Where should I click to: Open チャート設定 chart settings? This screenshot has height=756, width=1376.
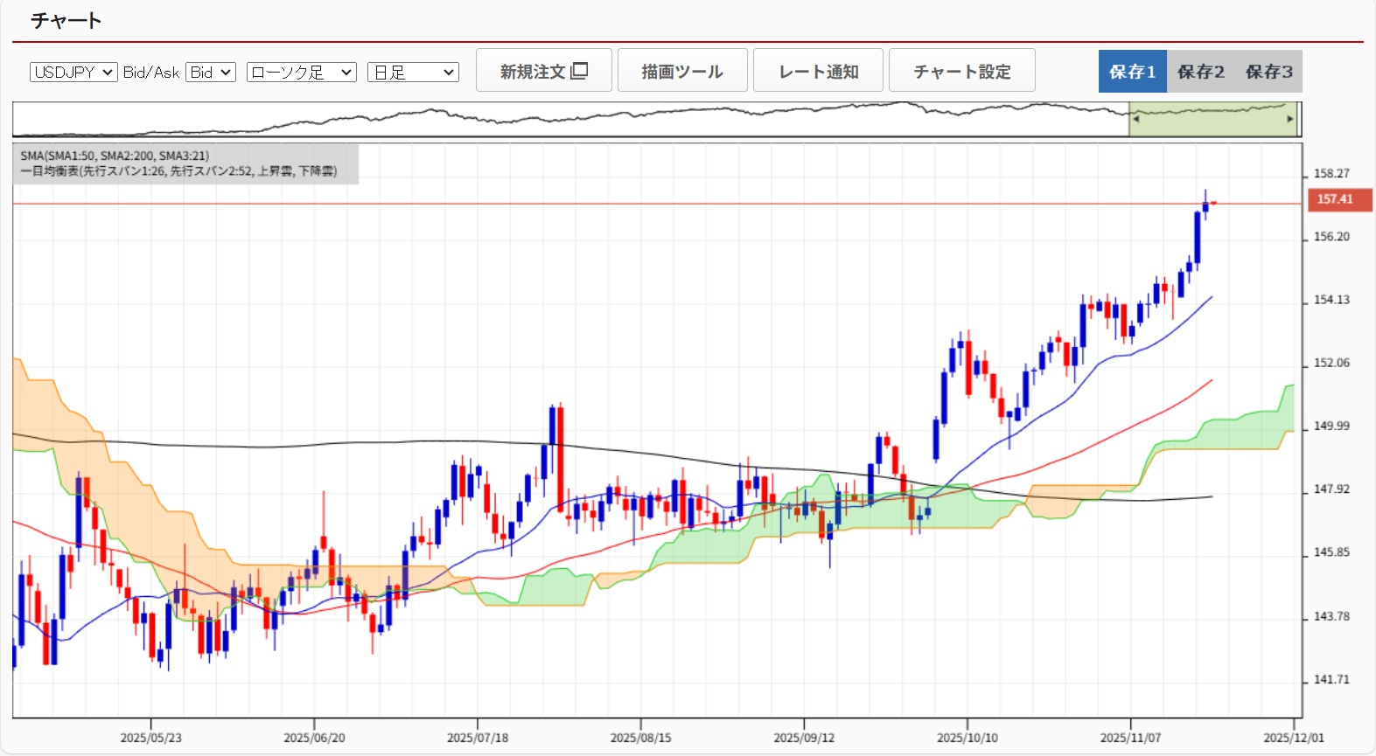(x=961, y=71)
